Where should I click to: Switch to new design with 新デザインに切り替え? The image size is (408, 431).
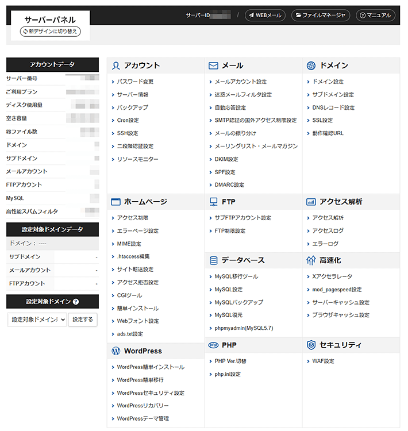click(51, 32)
